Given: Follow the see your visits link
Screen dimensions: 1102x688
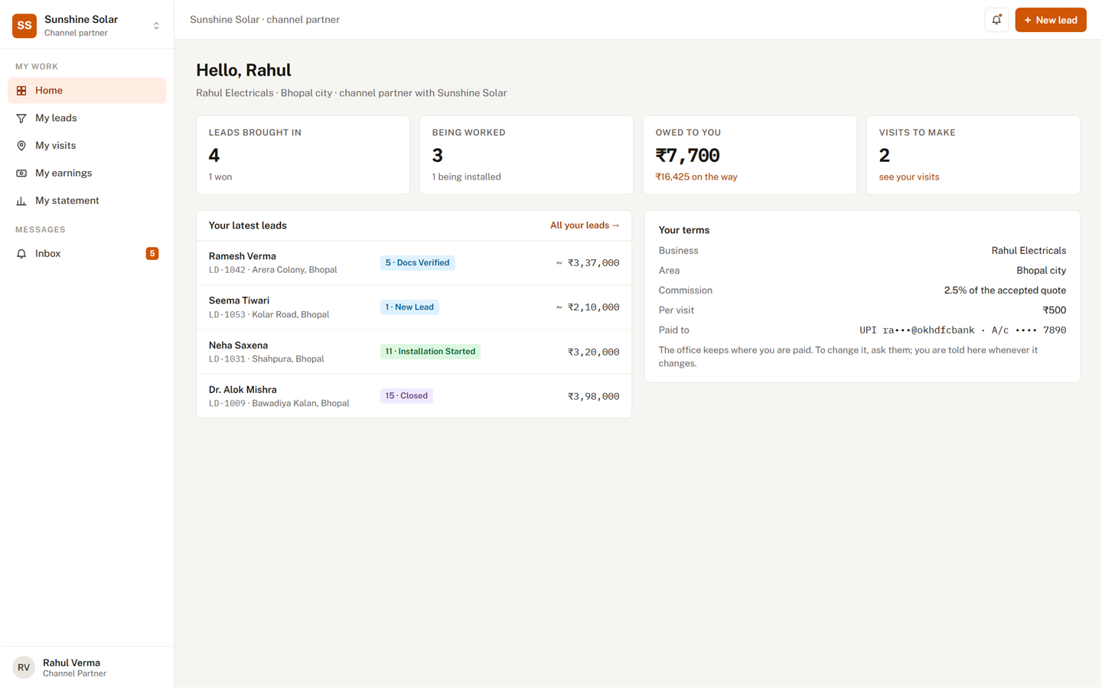Looking at the screenshot, I should (x=908, y=177).
